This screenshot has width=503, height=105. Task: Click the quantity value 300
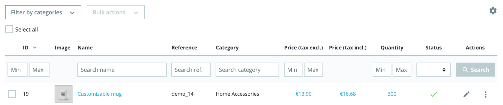[x=392, y=94]
